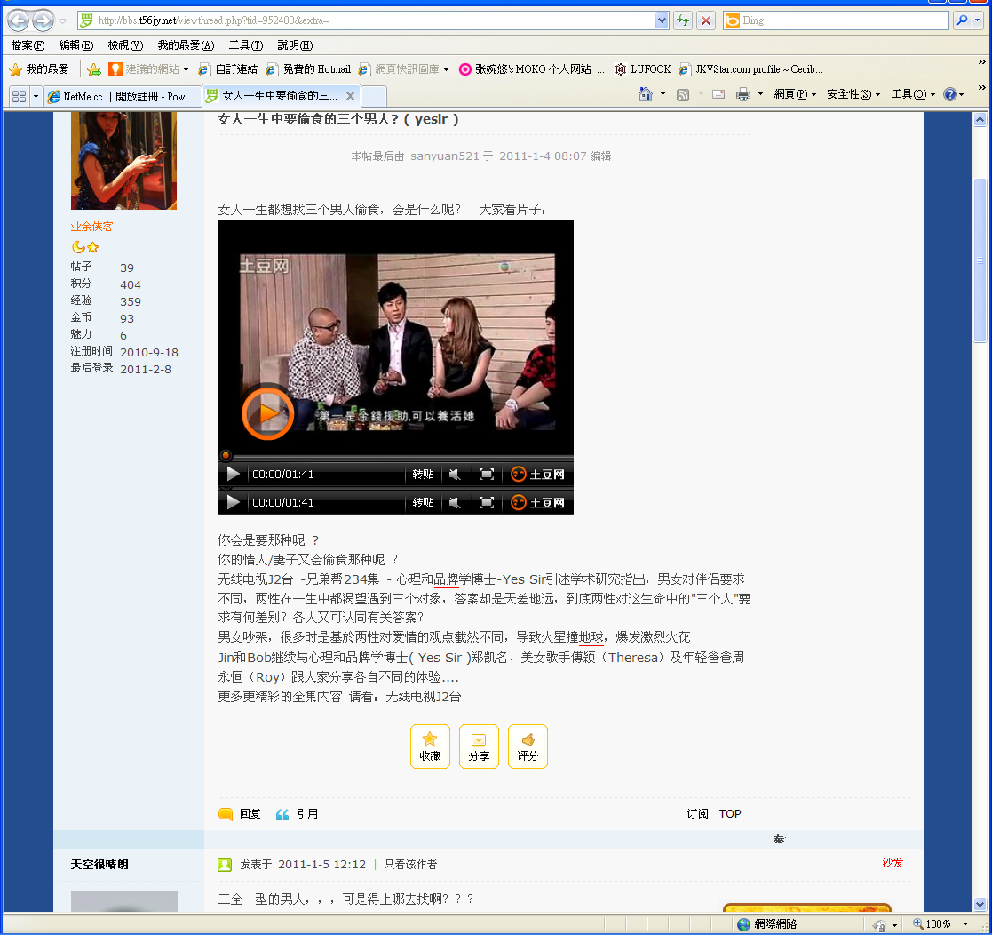Image resolution: width=992 pixels, height=935 pixels.
Task: Open Quick Tabs grid icon
Action: (x=19, y=96)
